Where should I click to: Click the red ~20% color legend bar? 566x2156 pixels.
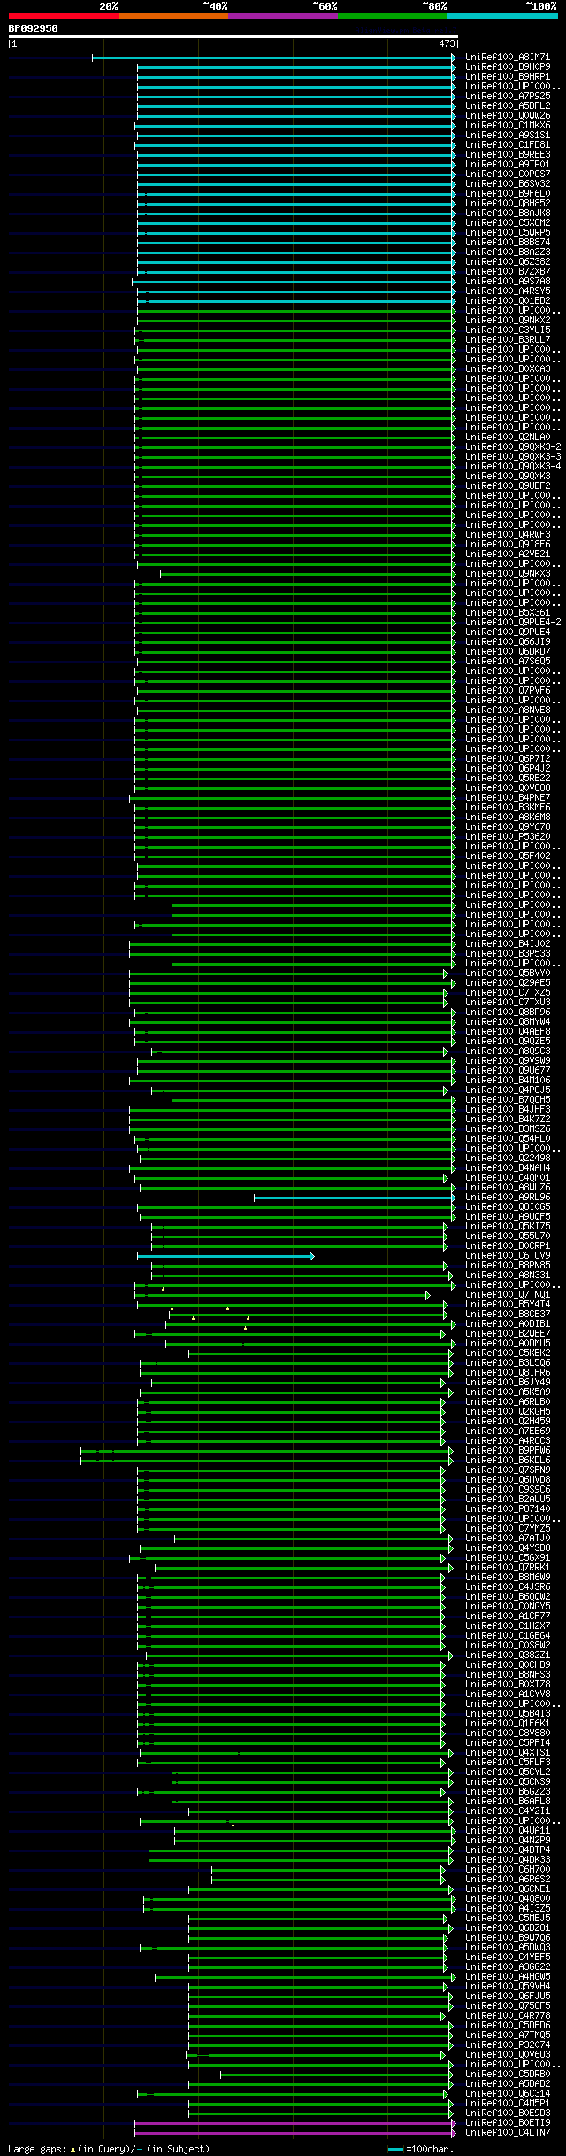[x=63, y=16]
